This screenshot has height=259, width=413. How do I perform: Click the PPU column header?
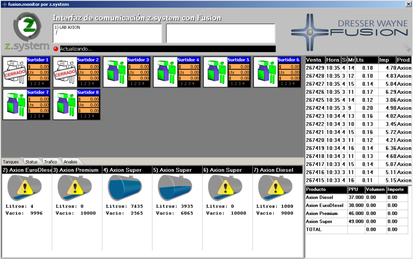tap(356, 189)
